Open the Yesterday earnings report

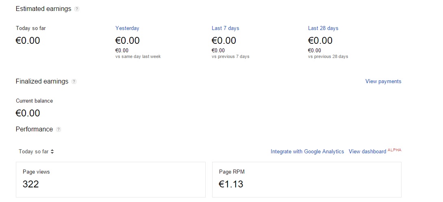127,28
